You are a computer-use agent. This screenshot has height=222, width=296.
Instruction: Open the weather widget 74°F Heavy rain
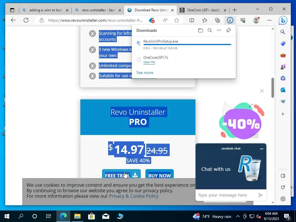pos(212,216)
